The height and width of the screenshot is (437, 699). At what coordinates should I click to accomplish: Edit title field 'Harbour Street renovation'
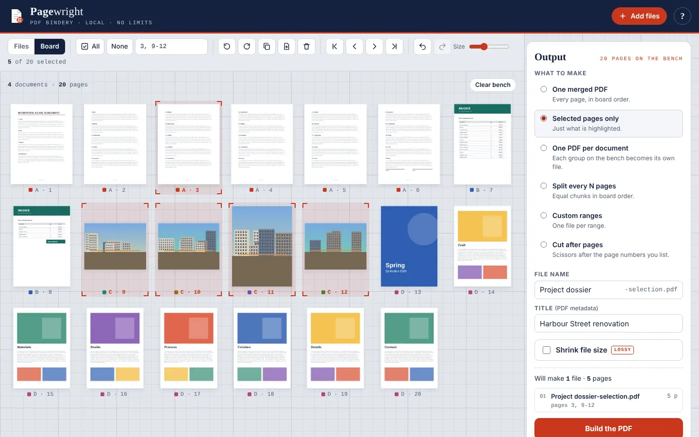608,324
